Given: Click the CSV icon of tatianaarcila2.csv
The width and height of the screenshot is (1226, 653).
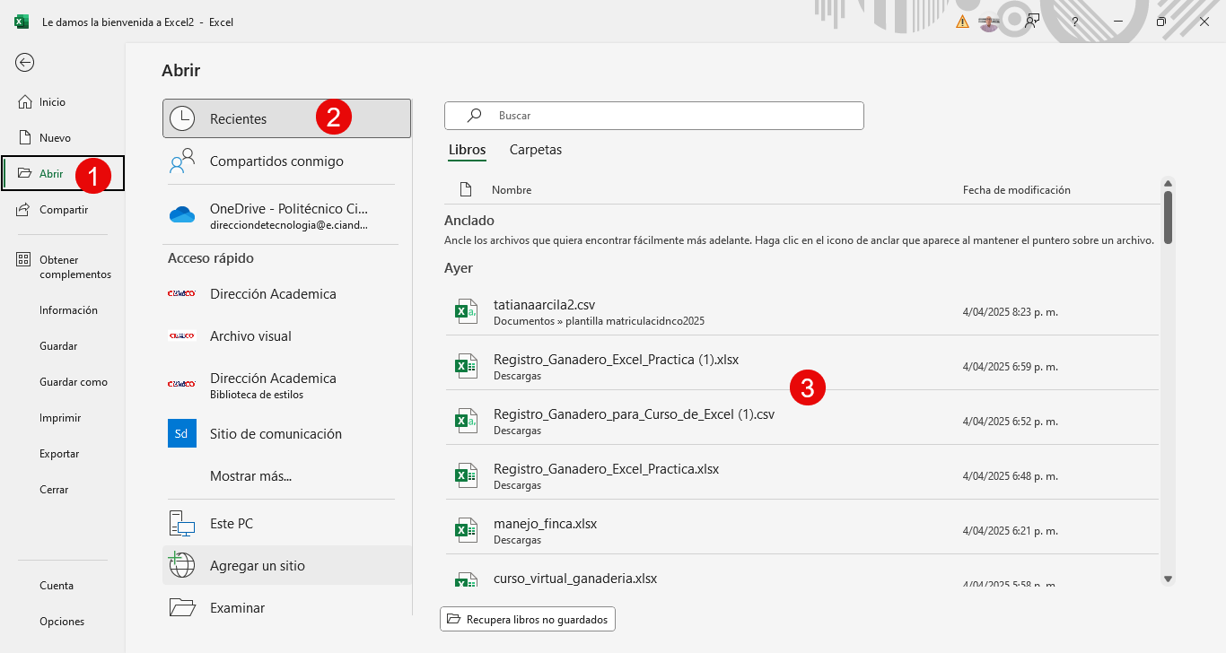Looking at the screenshot, I should click(x=465, y=311).
